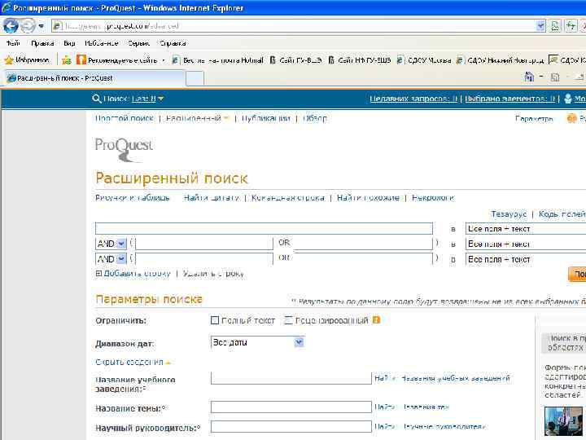Image resolution: width=586 pixels, height=440 pixels.
Task: Open the AND operator dropdown in second row
Action: [x=111, y=244]
